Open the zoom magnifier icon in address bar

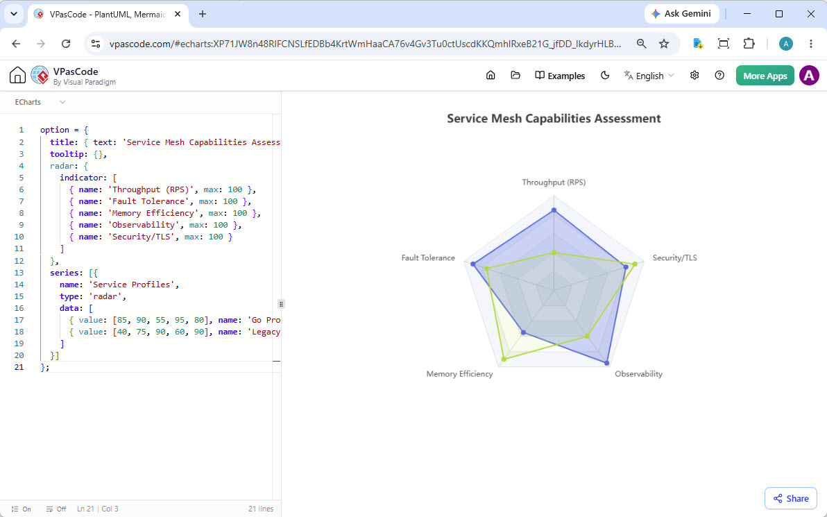(641, 44)
